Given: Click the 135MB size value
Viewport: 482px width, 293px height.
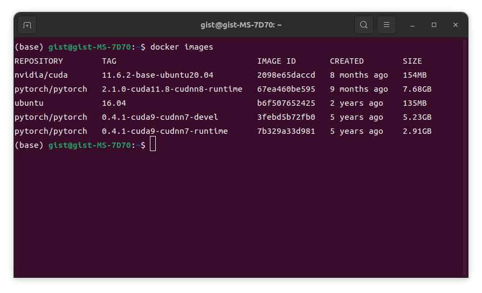Looking at the screenshot, I should (x=415, y=103).
